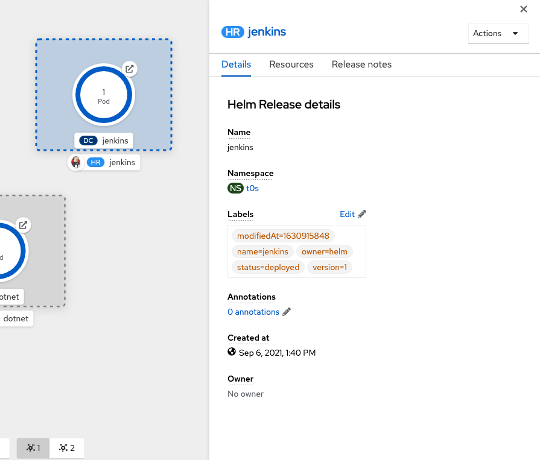Click the Created at field heading

pos(249,338)
